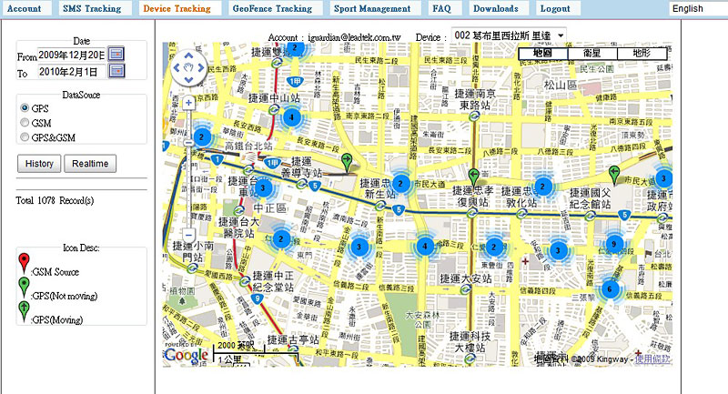Click cluster marker 2 at 捷運忠孝新生站

click(x=400, y=184)
